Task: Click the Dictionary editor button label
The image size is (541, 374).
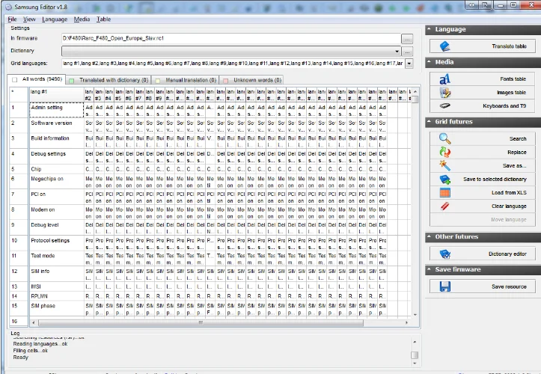Action: tap(507, 254)
